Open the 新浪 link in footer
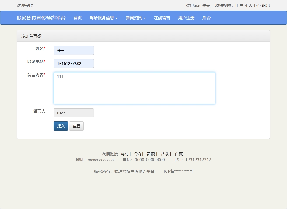Viewport: 287px width, 209px height. (150, 154)
